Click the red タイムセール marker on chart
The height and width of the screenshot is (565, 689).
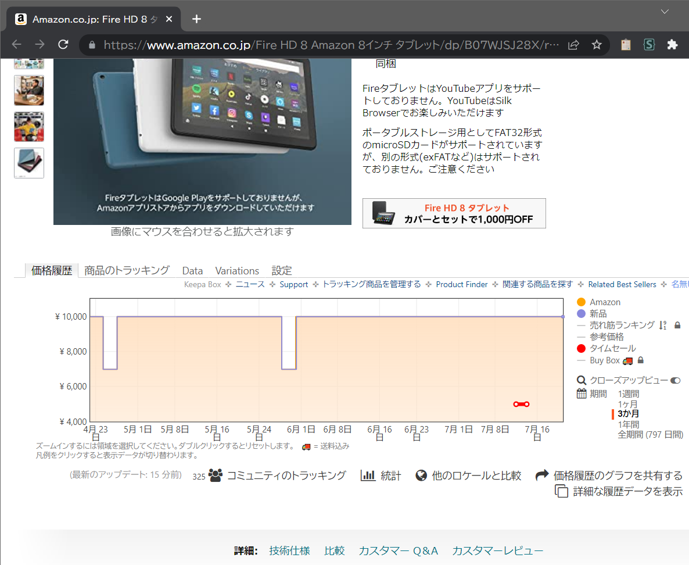coord(521,404)
